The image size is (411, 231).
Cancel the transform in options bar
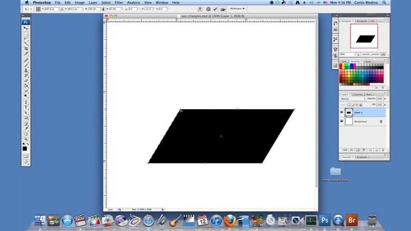point(208,9)
